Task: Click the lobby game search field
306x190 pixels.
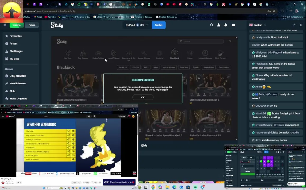Action: pos(201,41)
